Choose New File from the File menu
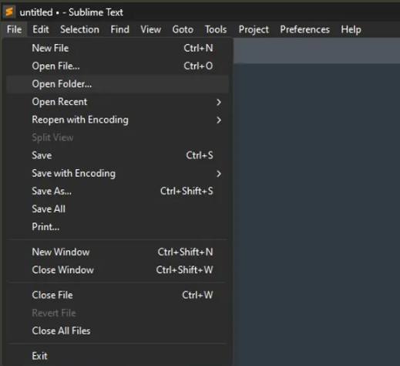The height and width of the screenshot is (366, 400). coord(117,48)
